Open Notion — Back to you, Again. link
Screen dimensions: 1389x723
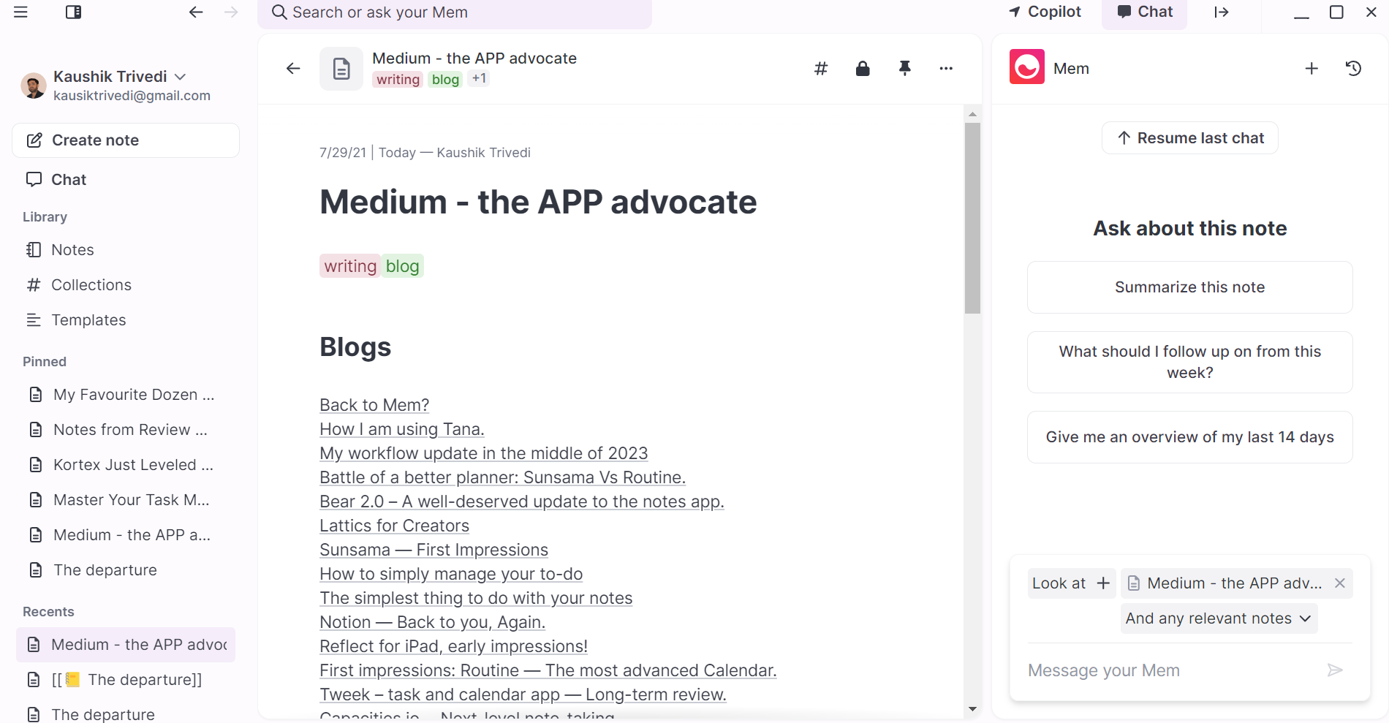click(x=433, y=622)
